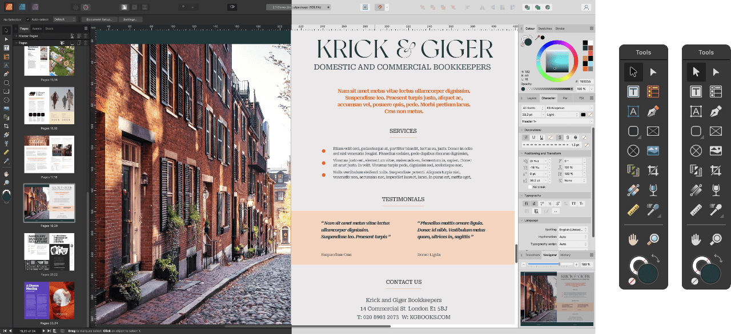Toggle the Auto-select checkbox
The width and height of the screenshot is (731, 334).
27,19
